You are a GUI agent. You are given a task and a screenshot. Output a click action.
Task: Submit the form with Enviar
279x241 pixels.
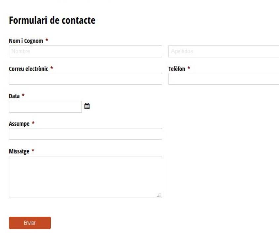(x=30, y=223)
